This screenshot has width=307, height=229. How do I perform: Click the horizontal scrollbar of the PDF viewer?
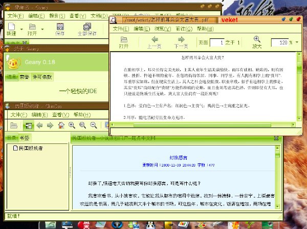202,125
